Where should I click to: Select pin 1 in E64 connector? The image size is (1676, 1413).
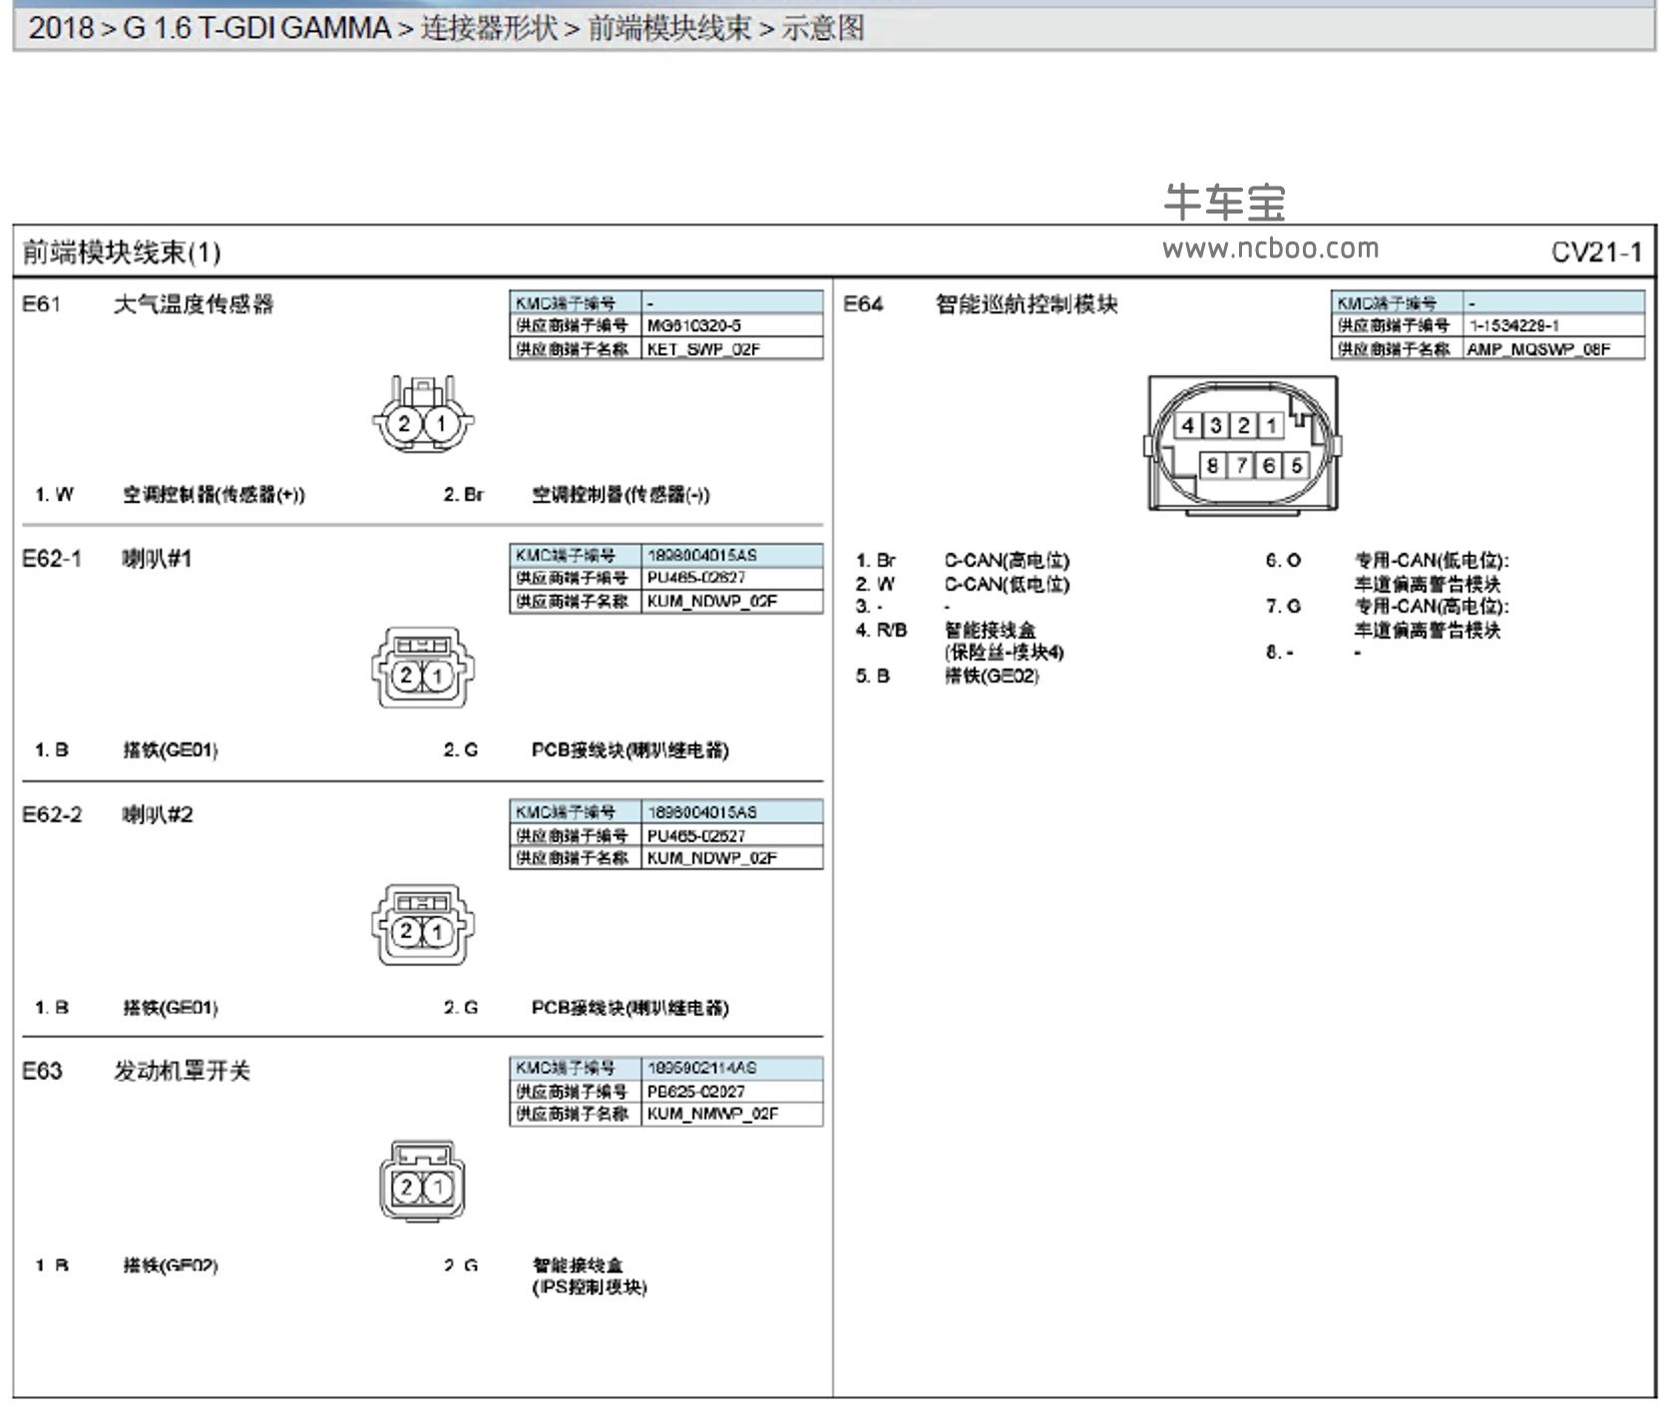1271,426
